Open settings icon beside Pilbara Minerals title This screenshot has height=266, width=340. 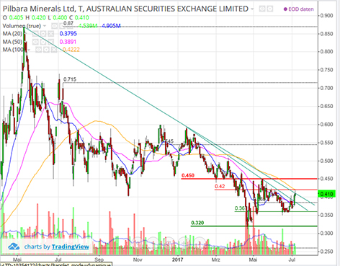tap(270, 9)
